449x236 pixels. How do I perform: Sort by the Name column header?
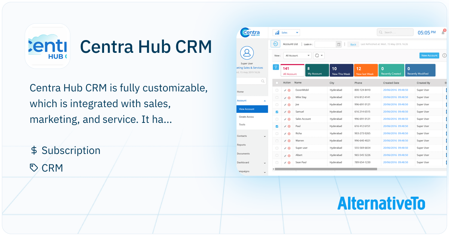tap(298, 83)
